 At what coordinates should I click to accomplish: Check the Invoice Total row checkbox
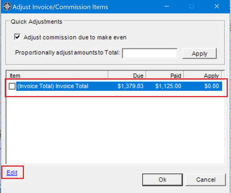12,86
